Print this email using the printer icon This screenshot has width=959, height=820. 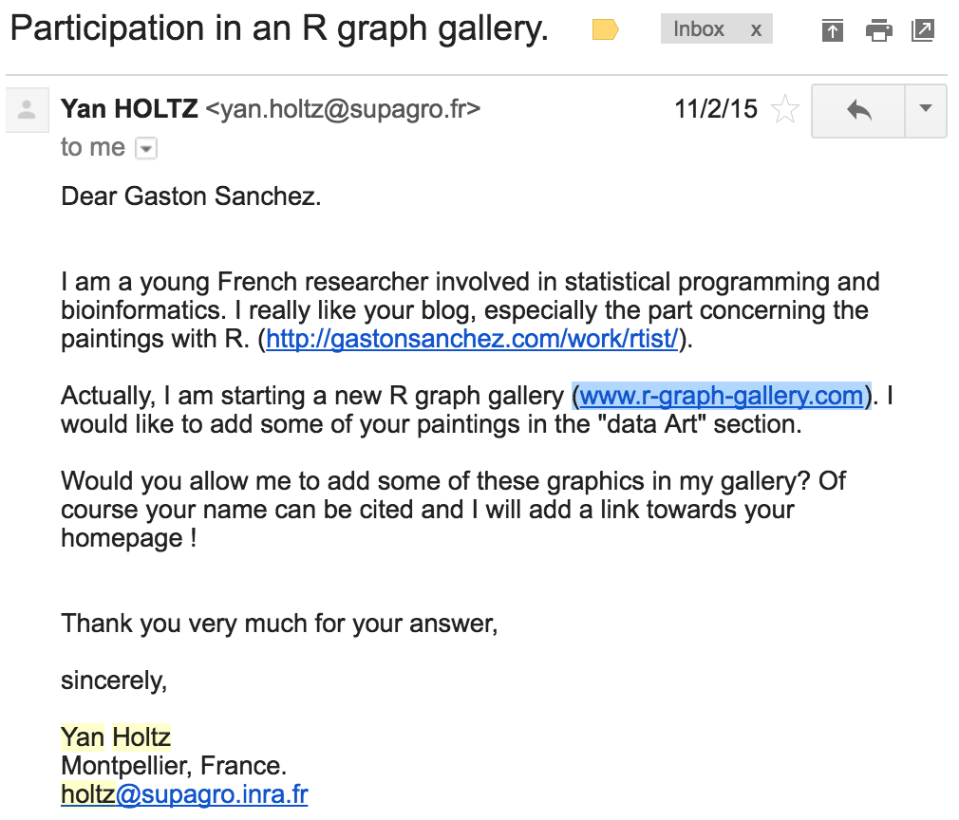(879, 30)
